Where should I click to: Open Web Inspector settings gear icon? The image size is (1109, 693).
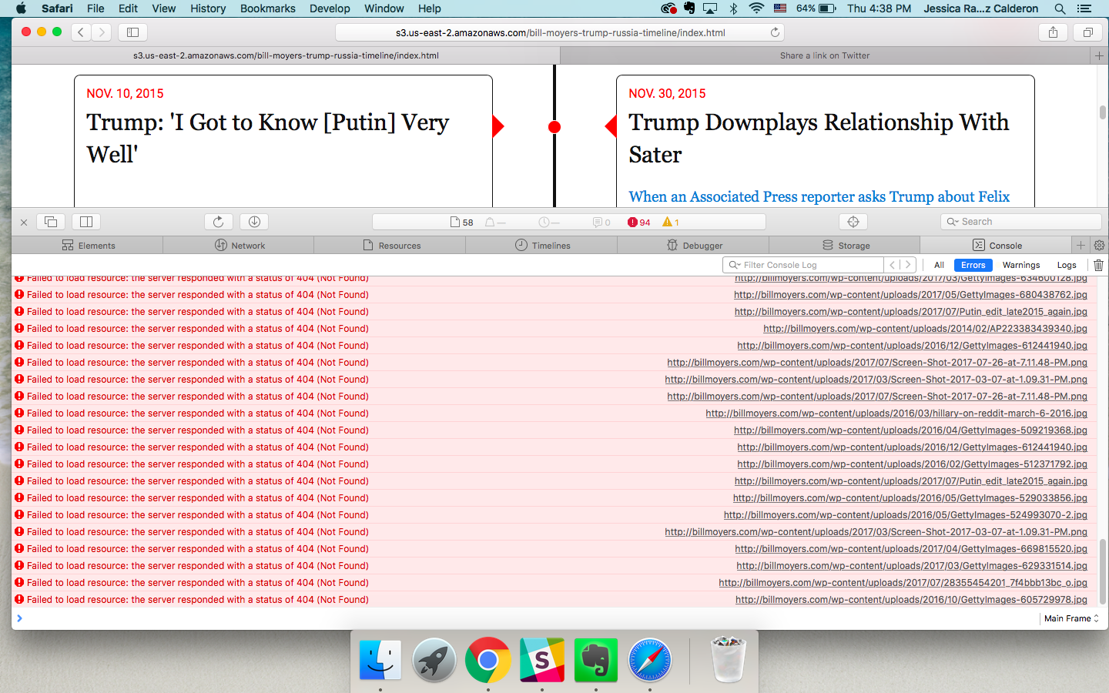click(x=1099, y=246)
